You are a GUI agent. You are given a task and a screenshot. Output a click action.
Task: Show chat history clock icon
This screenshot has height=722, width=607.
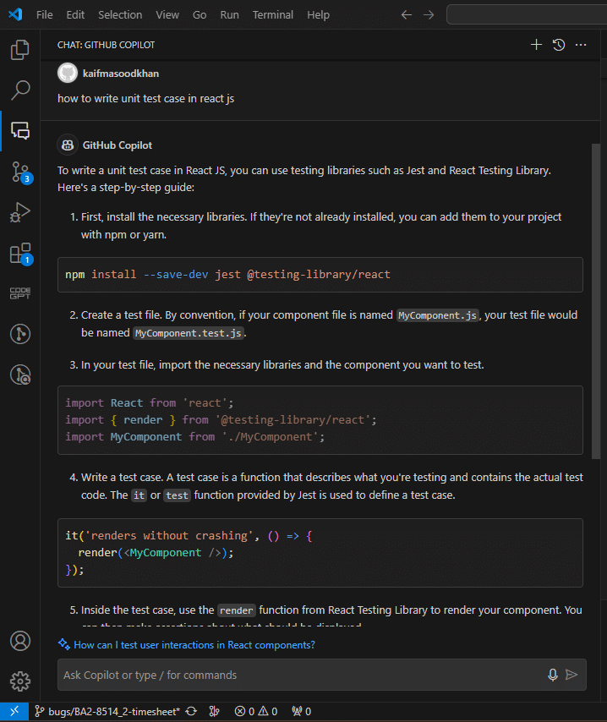pos(559,45)
